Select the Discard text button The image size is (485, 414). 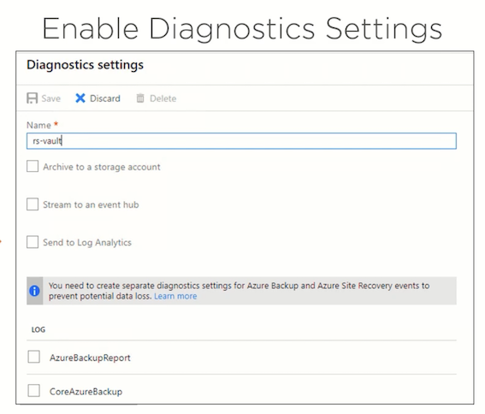[105, 98]
